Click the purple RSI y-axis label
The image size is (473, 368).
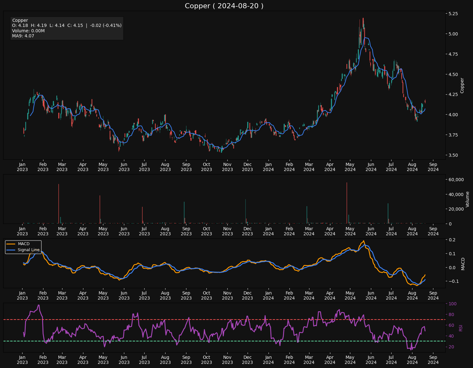[461, 328]
